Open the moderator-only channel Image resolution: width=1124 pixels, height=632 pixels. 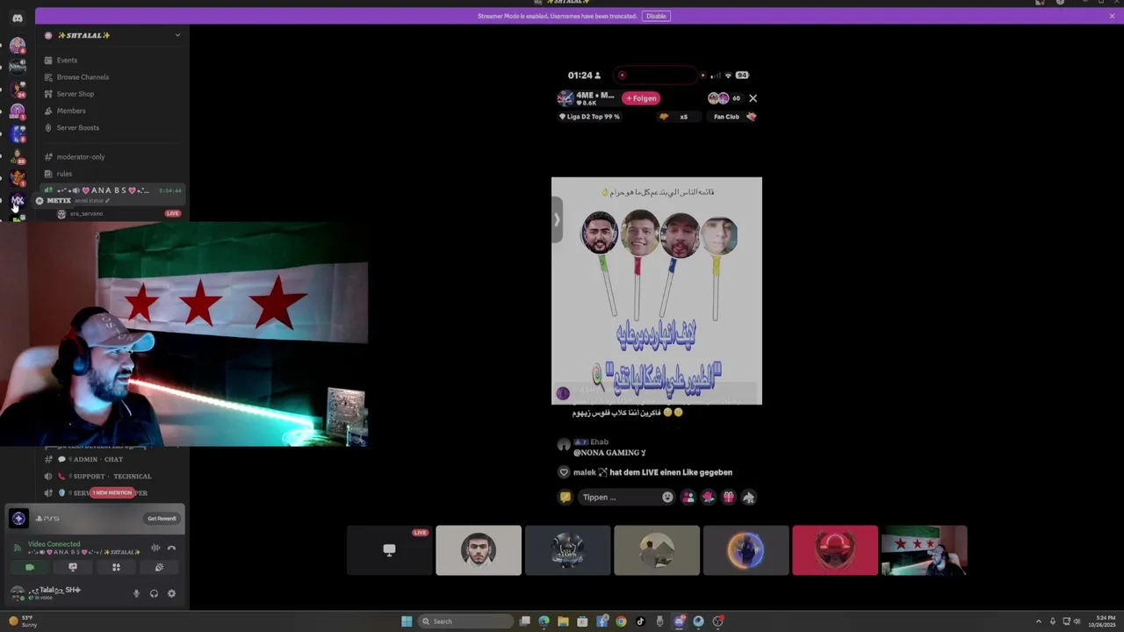coord(112,156)
